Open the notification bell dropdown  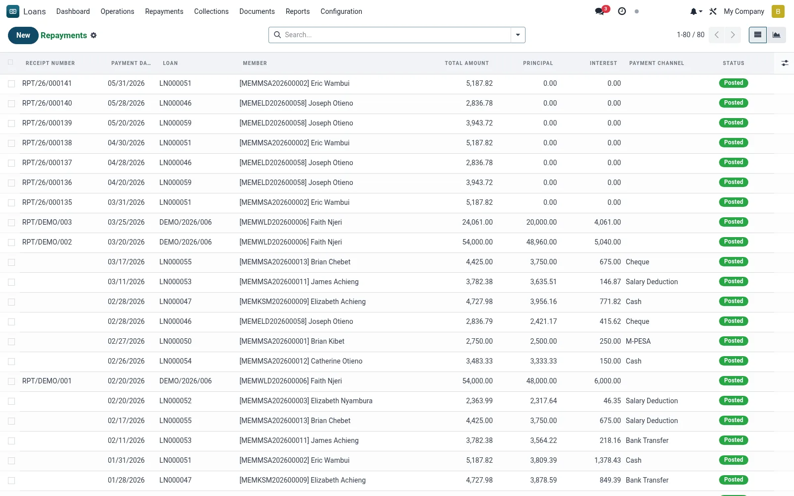click(x=696, y=11)
